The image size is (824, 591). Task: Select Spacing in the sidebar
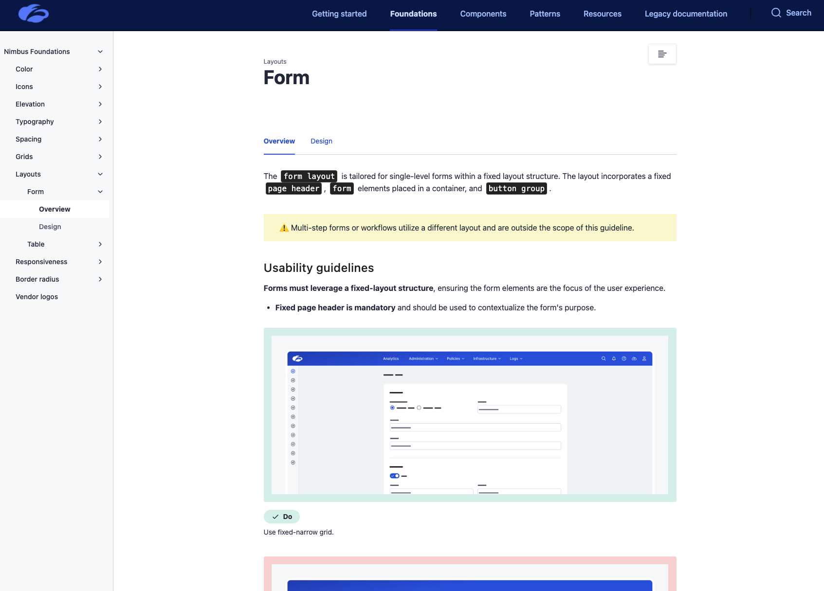(28, 139)
